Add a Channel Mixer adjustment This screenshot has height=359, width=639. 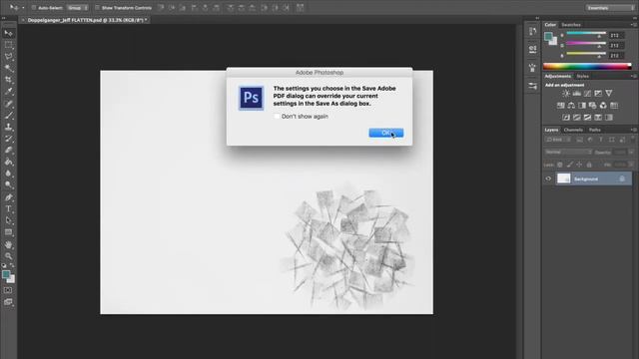tap(603, 106)
